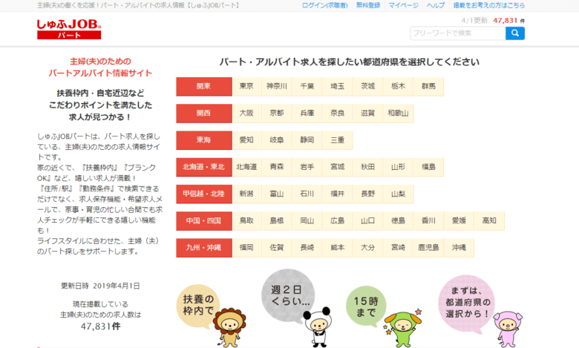Choose 青森 prefecture

click(x=277, y=167)
